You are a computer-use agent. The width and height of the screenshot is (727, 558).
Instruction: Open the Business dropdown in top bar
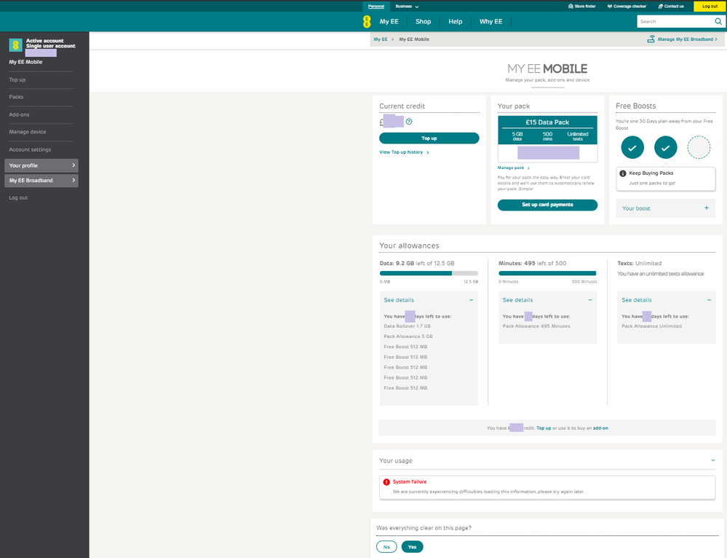click(407, 6)
